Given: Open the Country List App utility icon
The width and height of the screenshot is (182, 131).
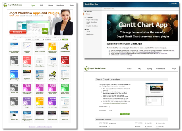Looking at the screenshot, I should pyautogui.click(x=14, y=60).
